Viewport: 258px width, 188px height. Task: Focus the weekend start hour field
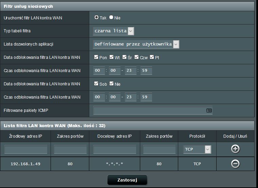(99, 97)
